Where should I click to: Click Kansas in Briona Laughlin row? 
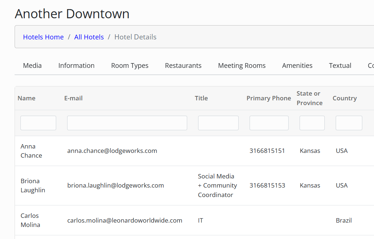[x=310, y=185]
